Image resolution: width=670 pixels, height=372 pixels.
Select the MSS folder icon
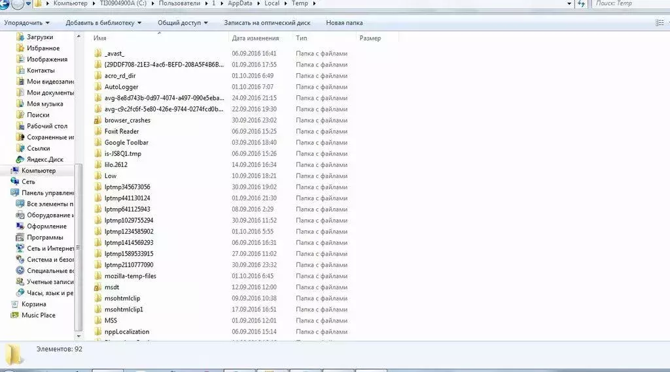98,320
